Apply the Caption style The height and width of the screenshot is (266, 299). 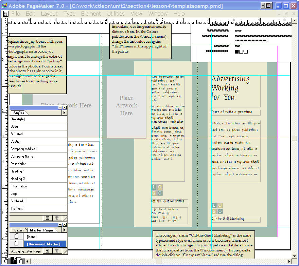pos(38,141)
